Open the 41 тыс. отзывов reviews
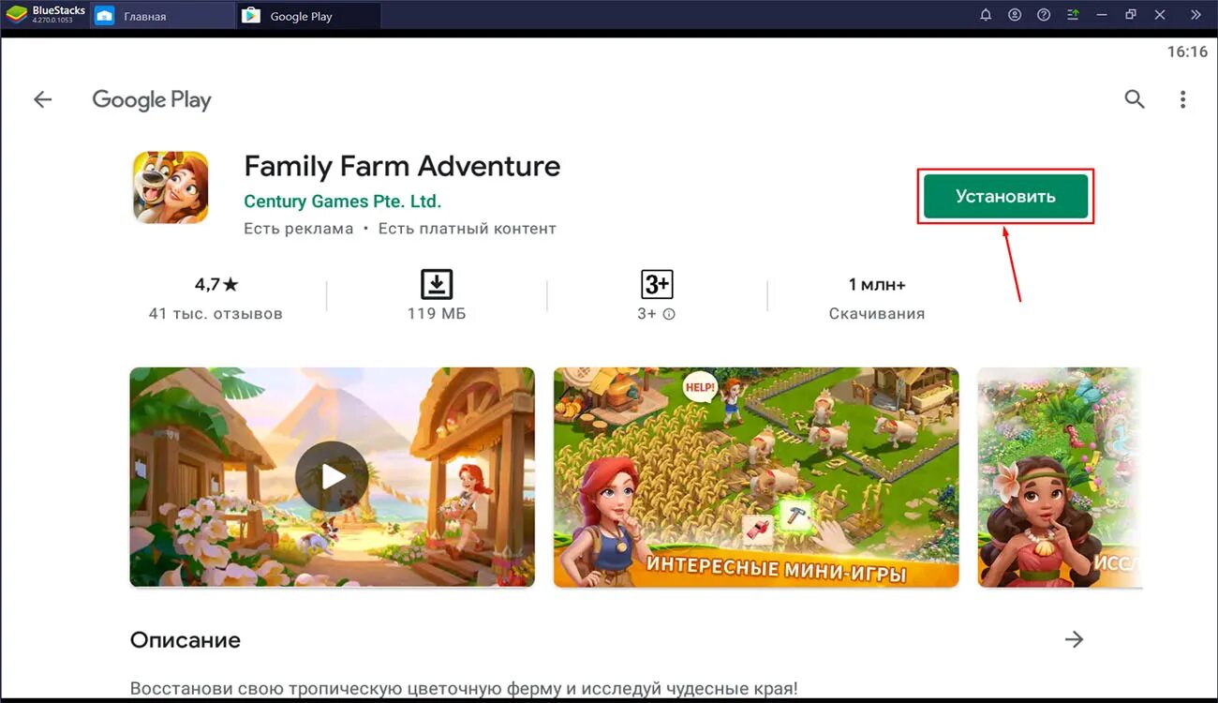The width and height of the screenshot is (1218, 703). point(215,314)
